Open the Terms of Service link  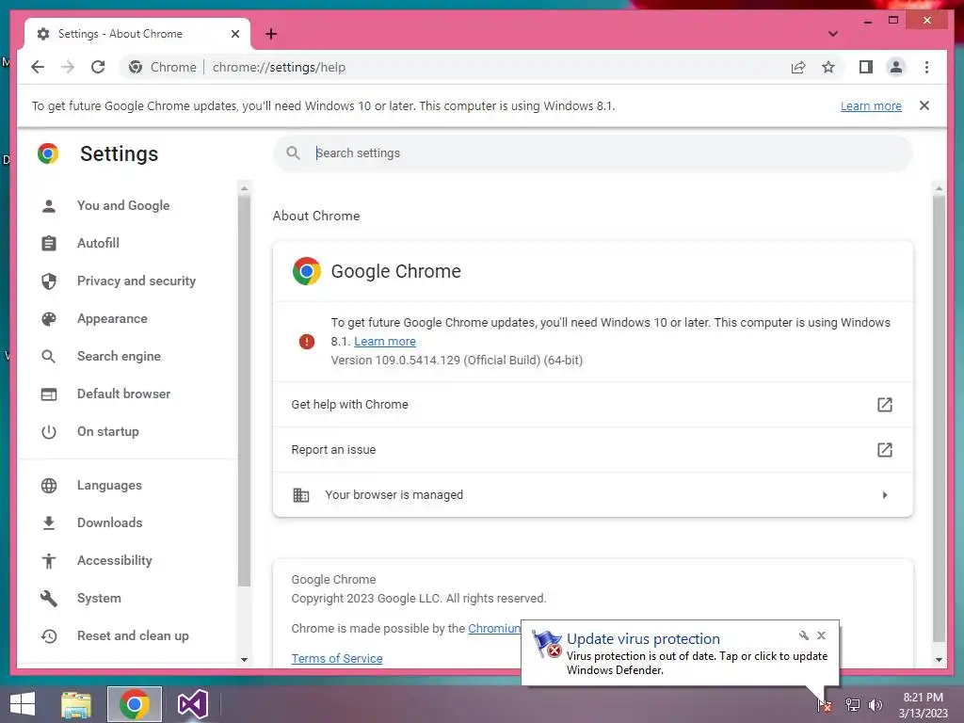tap(337, 658)
